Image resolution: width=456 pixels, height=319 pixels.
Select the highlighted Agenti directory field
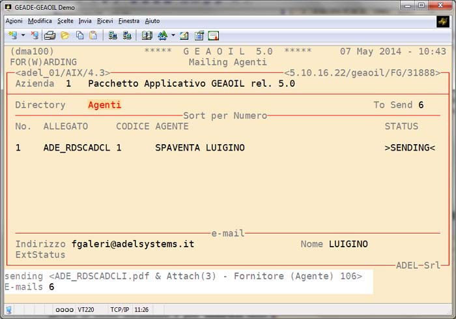point(104,105)
